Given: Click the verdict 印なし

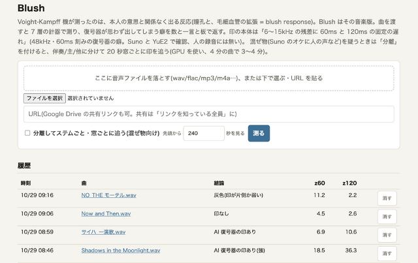Looking at the screenshot, I should pyautogui.click(x=221, y=213).
